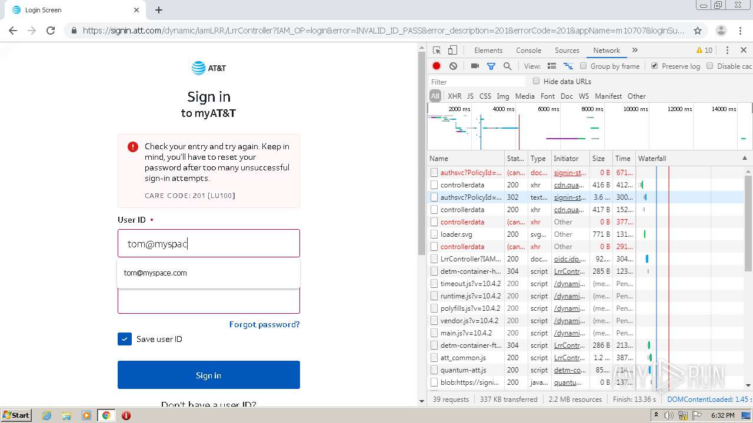Viewport: 753px width, 423px height.
Task: Sort requests by Initiator column
Action: 570,159
